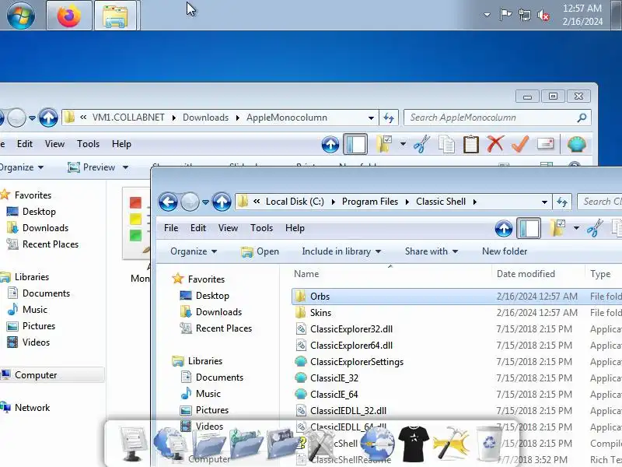Go Back in the Classic Shell window
The width and height of the screenshot is (622, 467).
(168, 202)
